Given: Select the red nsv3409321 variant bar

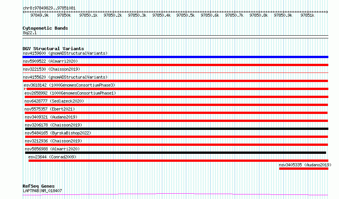Looking at the screenshot, I should click(177, 121).
